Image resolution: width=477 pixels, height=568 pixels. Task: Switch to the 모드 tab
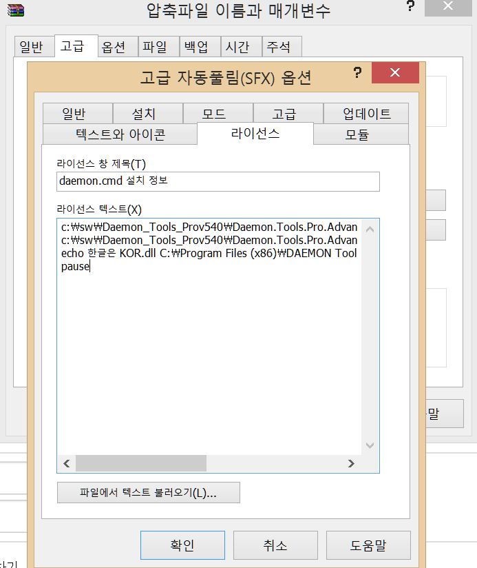coord(218,114)
